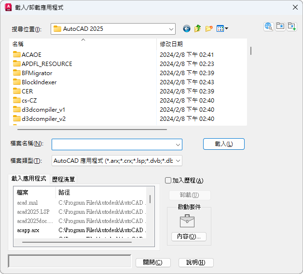Open the View menu dropdown icon
303x274 pixels.
click(x=222, y=29)
